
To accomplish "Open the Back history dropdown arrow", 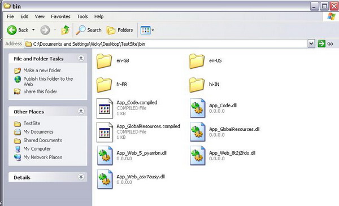I will click(x=33, y=30).
